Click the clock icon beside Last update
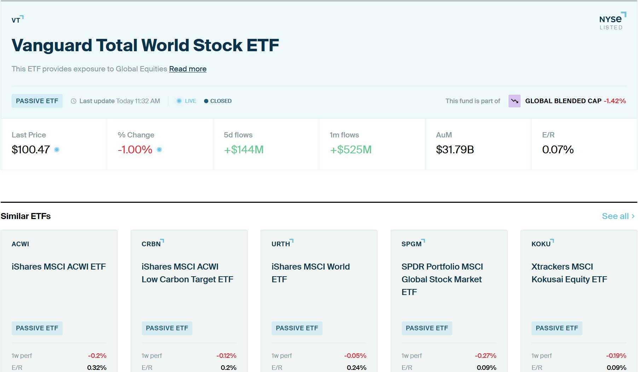Screen dimensions: 638x372 coord(73,101)
